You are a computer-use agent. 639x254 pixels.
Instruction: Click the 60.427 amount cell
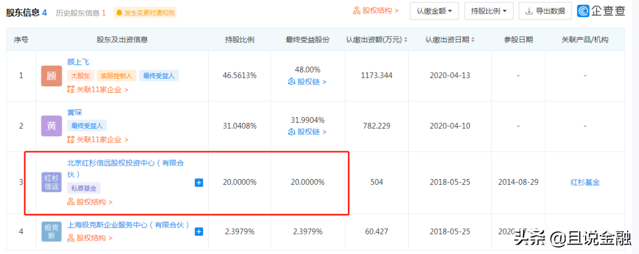click(376, 232)
